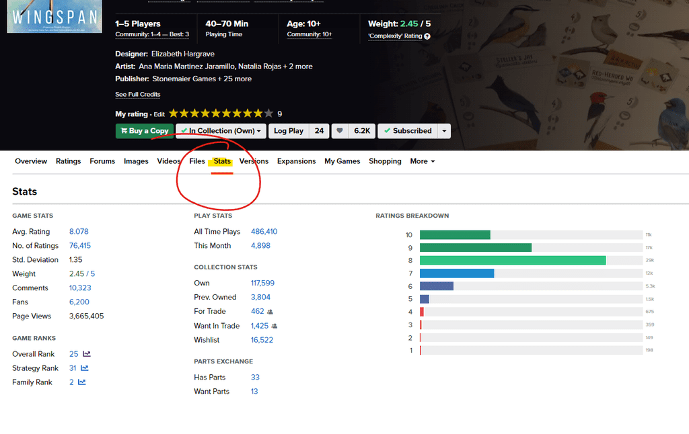Expand the subscription options caret
The image size is (689, 434).
point(444,131)
